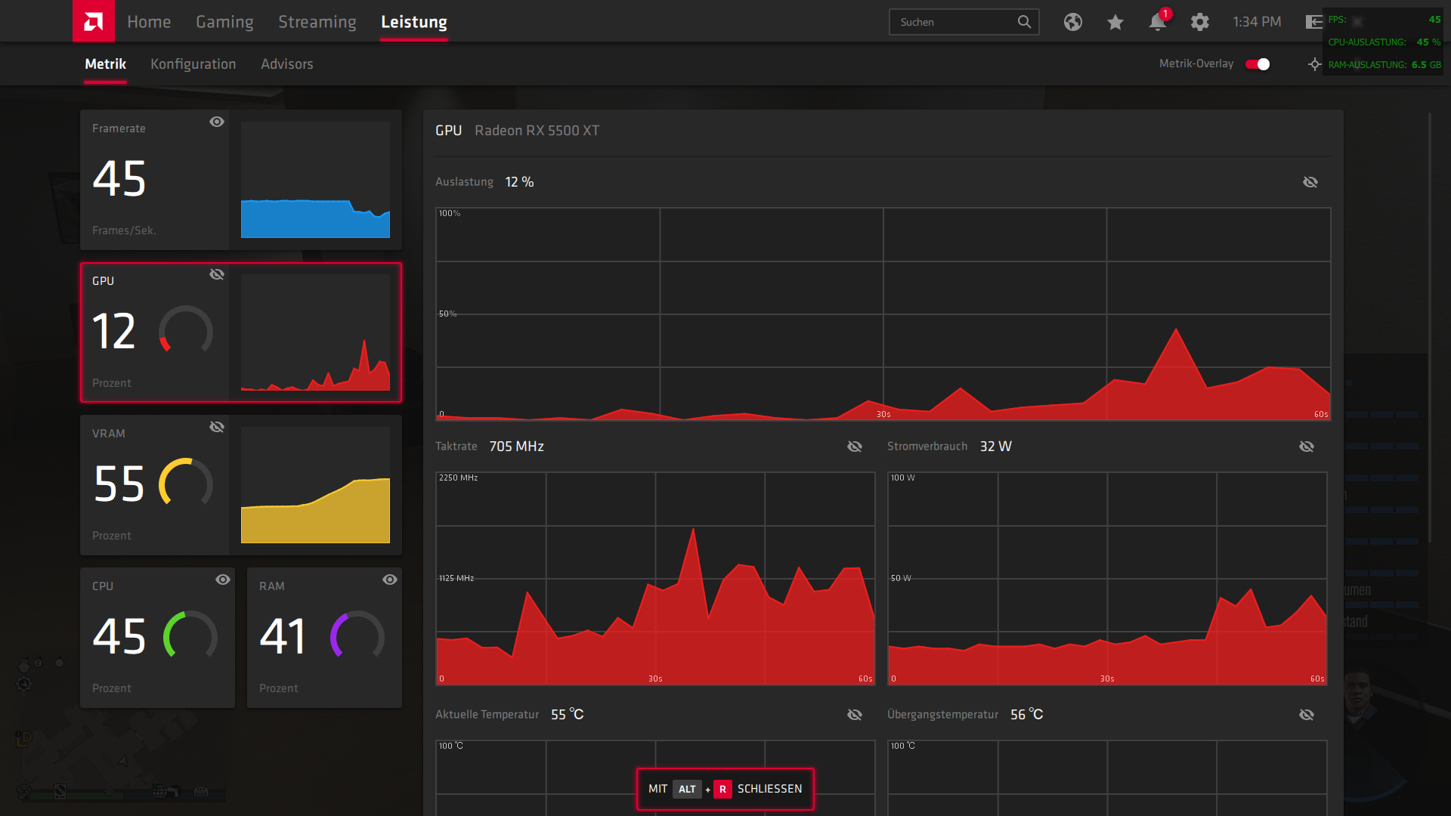The width and height of the screenshot is (1451, 816).
Task: Open the Konfiguration sub-tab
Action: pyautogui.click(x=193, y=64)
